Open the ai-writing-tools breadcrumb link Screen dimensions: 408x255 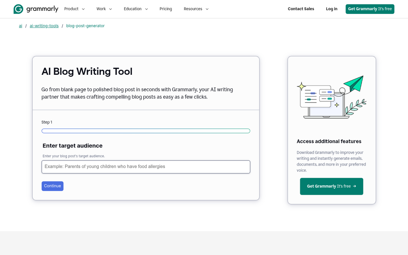pos(44,26)
